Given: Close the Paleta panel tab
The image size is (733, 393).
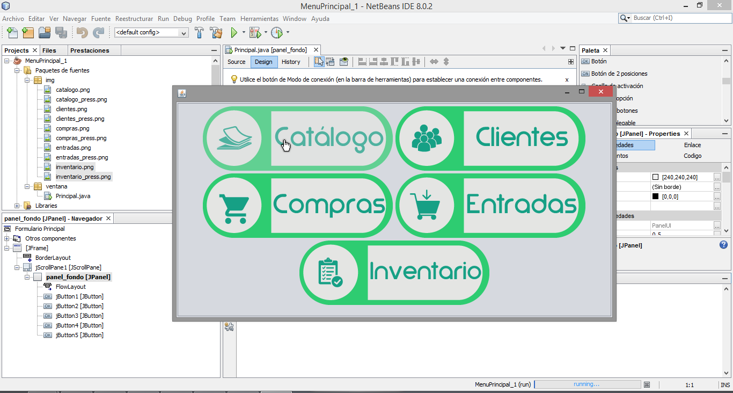Looking at the screenshot, I should click(605, 50).
